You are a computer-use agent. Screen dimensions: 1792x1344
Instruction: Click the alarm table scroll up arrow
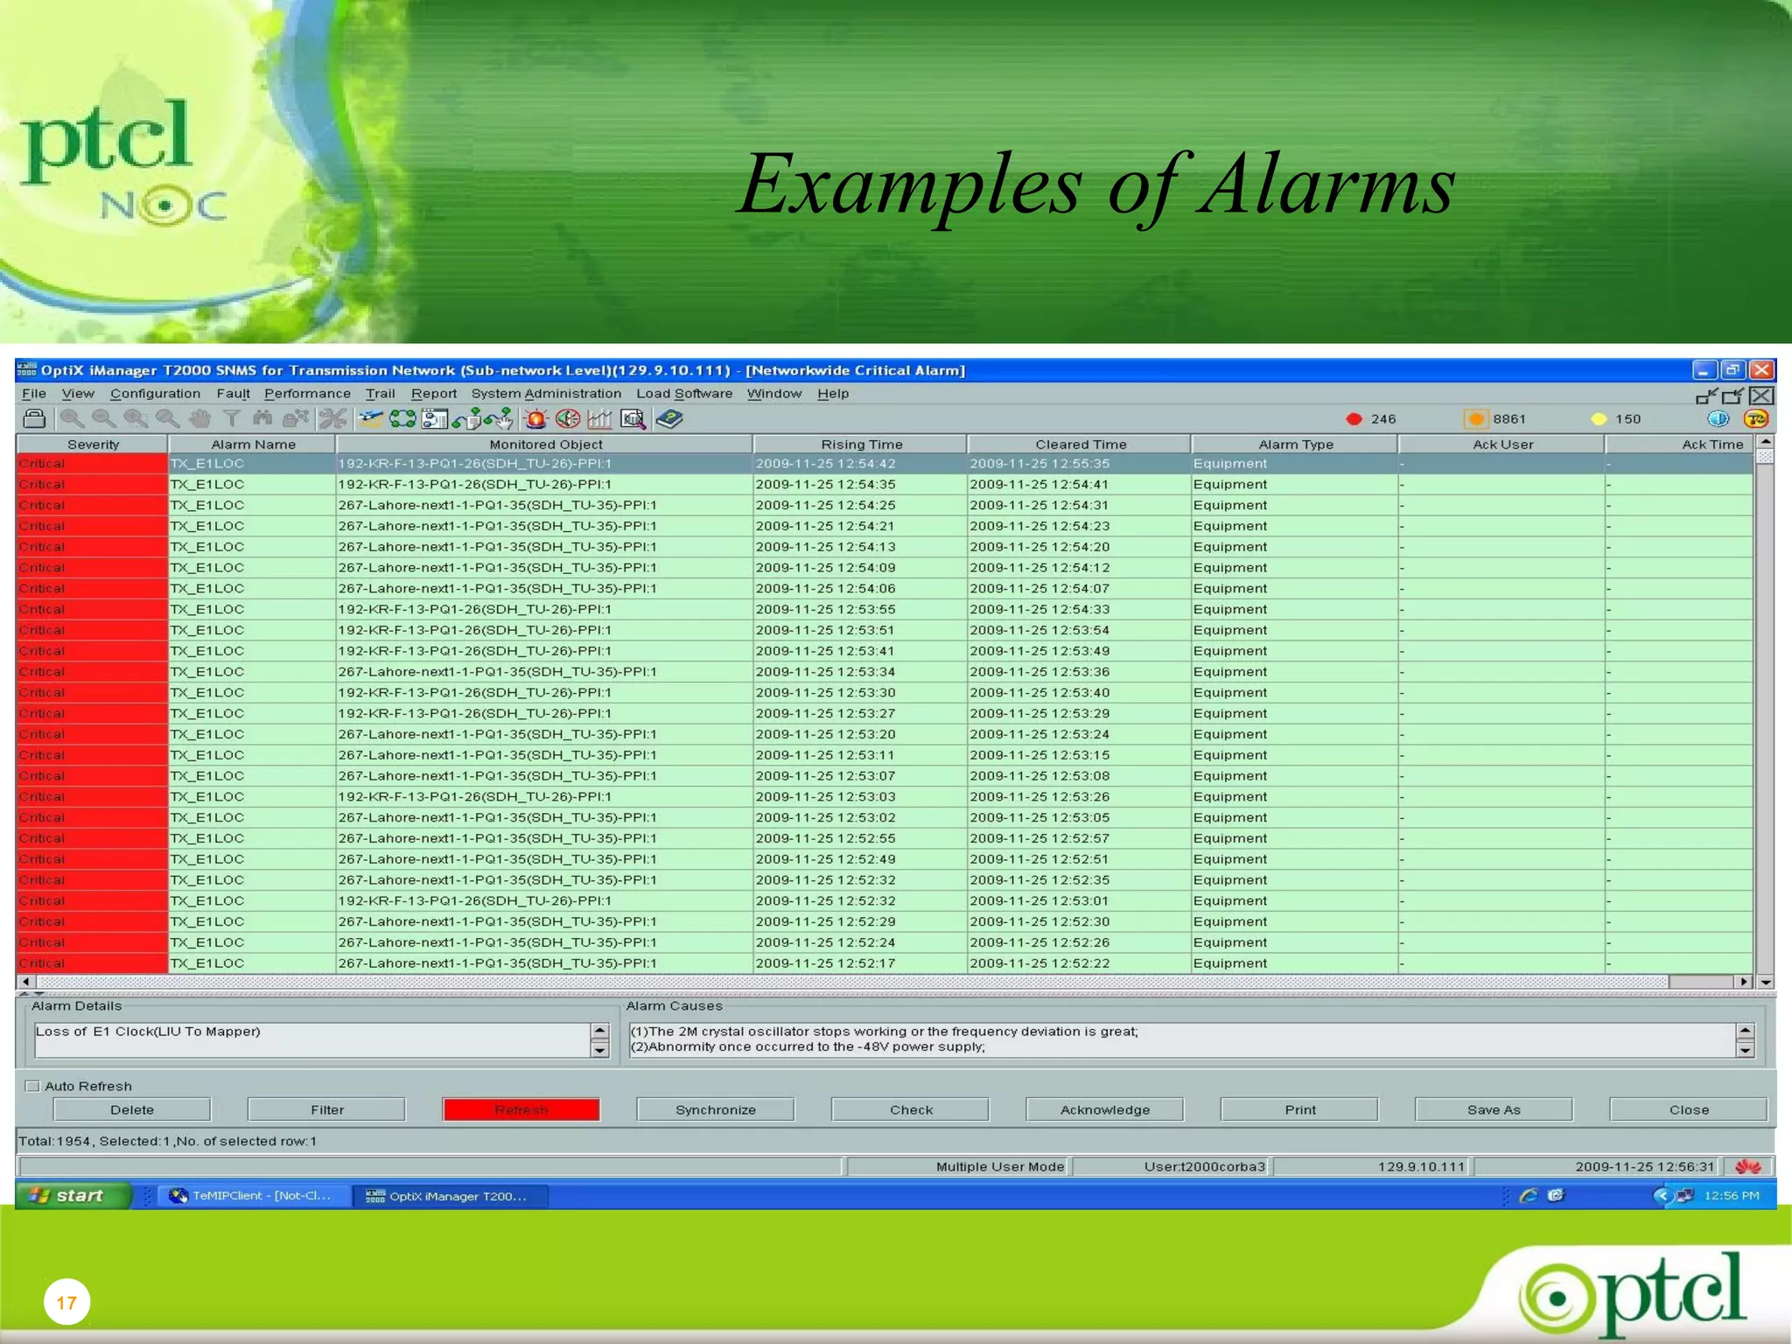click(x=1765, y=442)
